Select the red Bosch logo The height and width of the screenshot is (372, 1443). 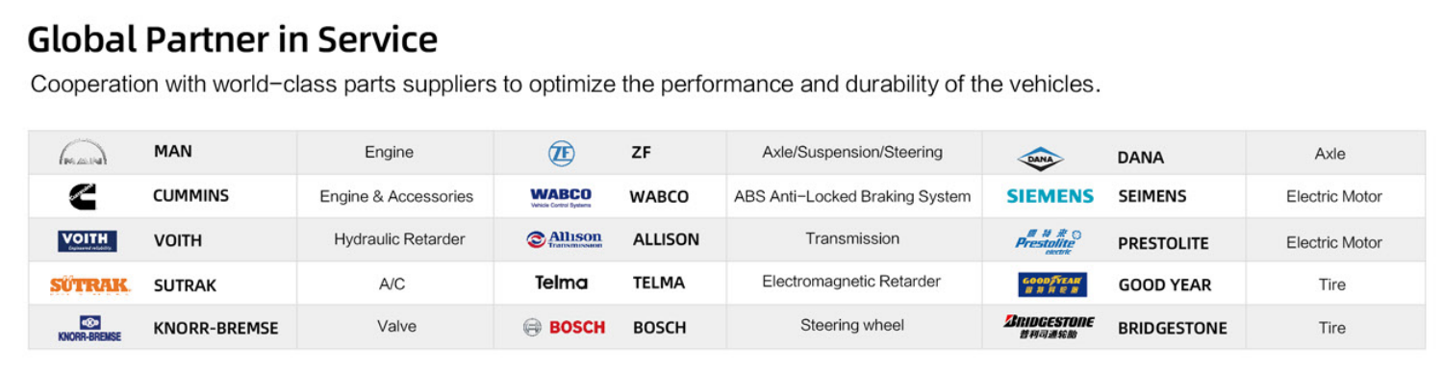[x=564, y=327]
